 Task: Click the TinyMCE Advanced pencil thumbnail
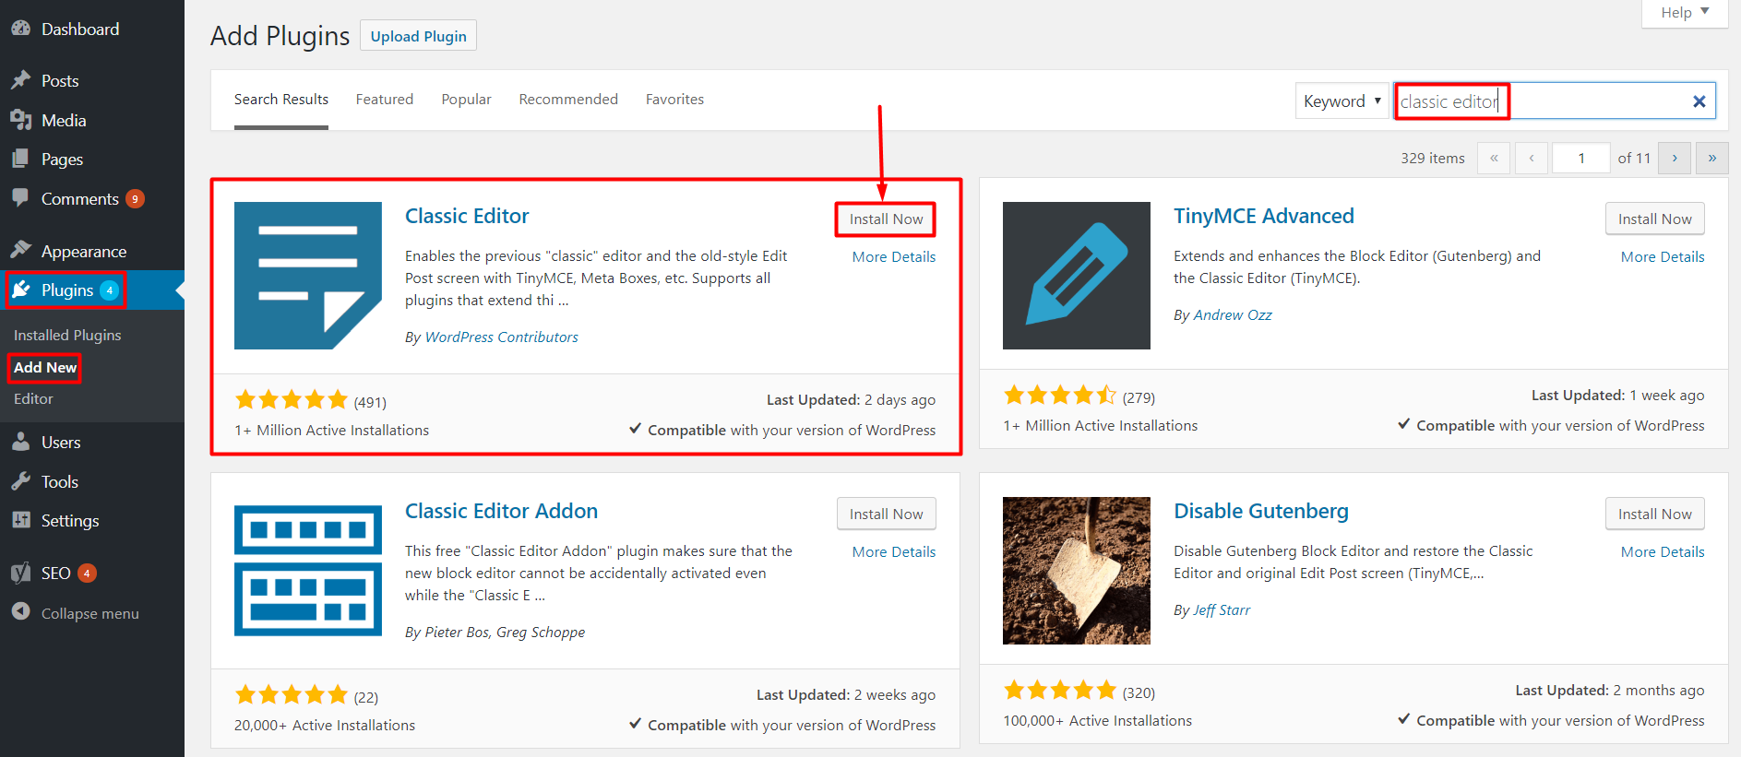point(1077,276)
